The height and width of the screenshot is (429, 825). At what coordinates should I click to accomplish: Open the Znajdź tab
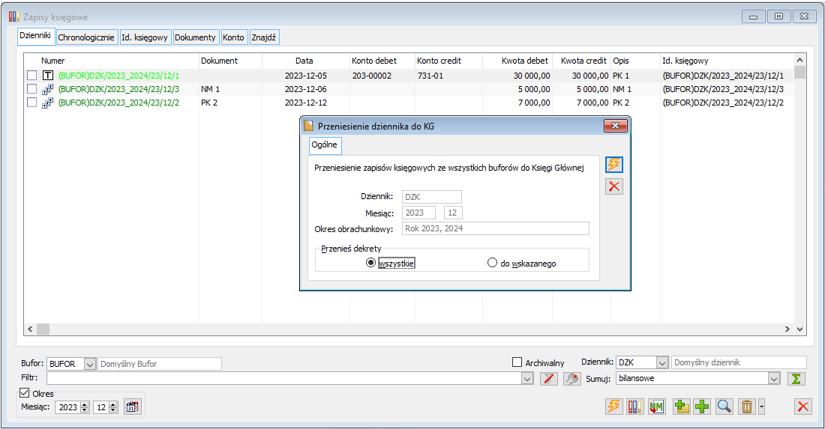[263, 37]
